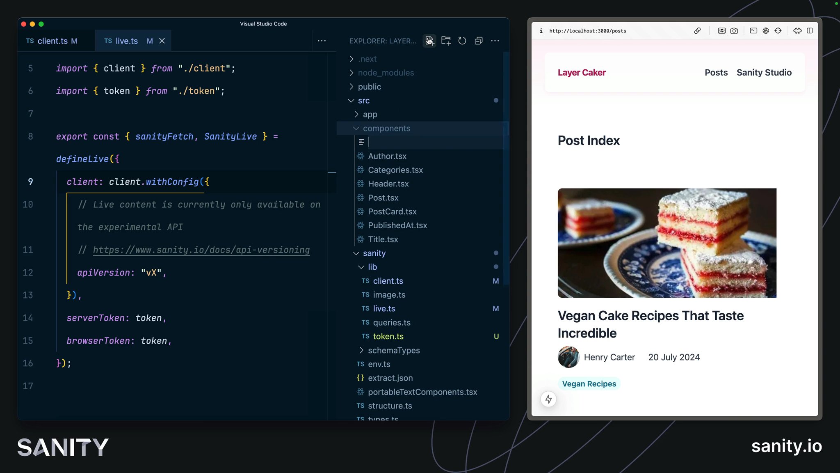The height and width of the screenshot is (473, 840).
Task: Click the serverToken line in the editor
Action: (x=116, y=318)
